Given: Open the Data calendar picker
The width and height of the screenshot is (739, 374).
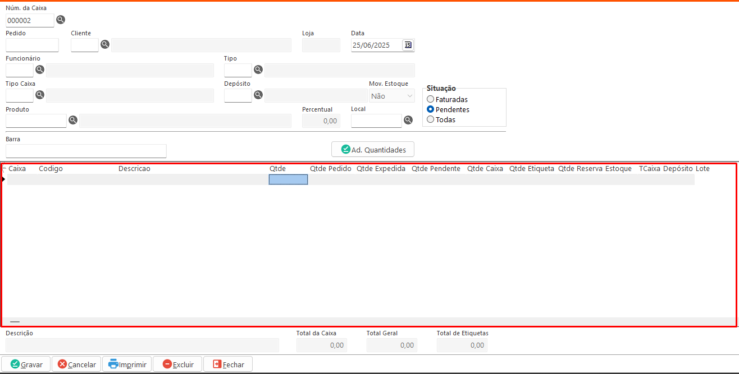Looking at the screenshot, I should click(x=408, y=45).
